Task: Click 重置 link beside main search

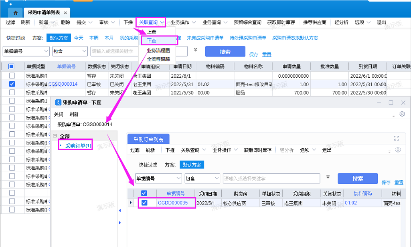Action: [267, 55]
